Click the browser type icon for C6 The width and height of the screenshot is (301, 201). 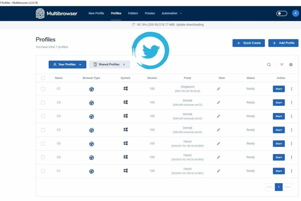pyautogui.click(x=92, y=144)
